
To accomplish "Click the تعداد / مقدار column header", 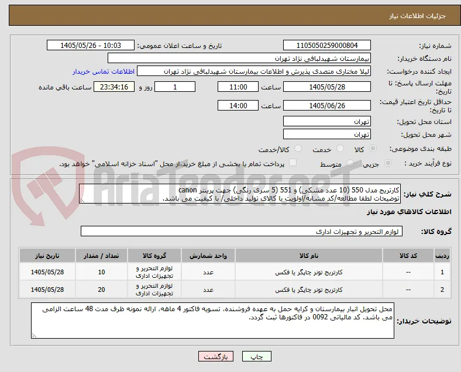I will (x=101, y=256).
